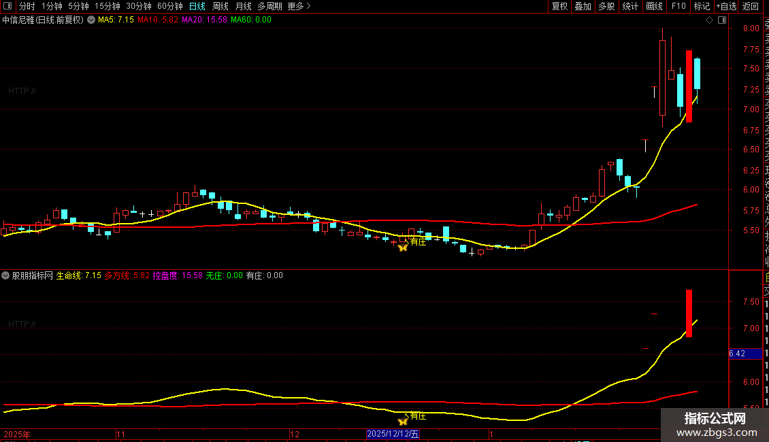Image resolution: width=769 pixels, height=442 pixels.
Task: Select the 30分钟 period
Action: pos(139,6)
